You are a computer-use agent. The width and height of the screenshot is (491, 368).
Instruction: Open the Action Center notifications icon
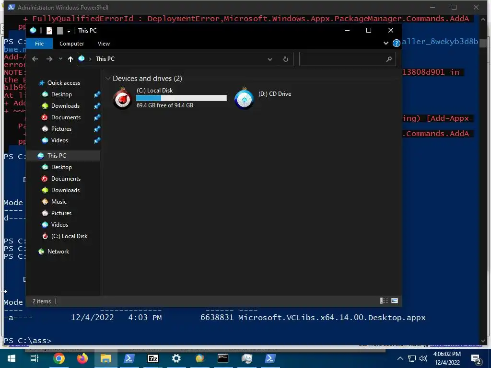476,359
